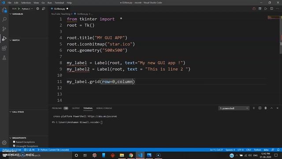This screenshot has width=282, height=159.
Task: Click in the PowerShell terminal prompt
Action: tap(102, 122)
